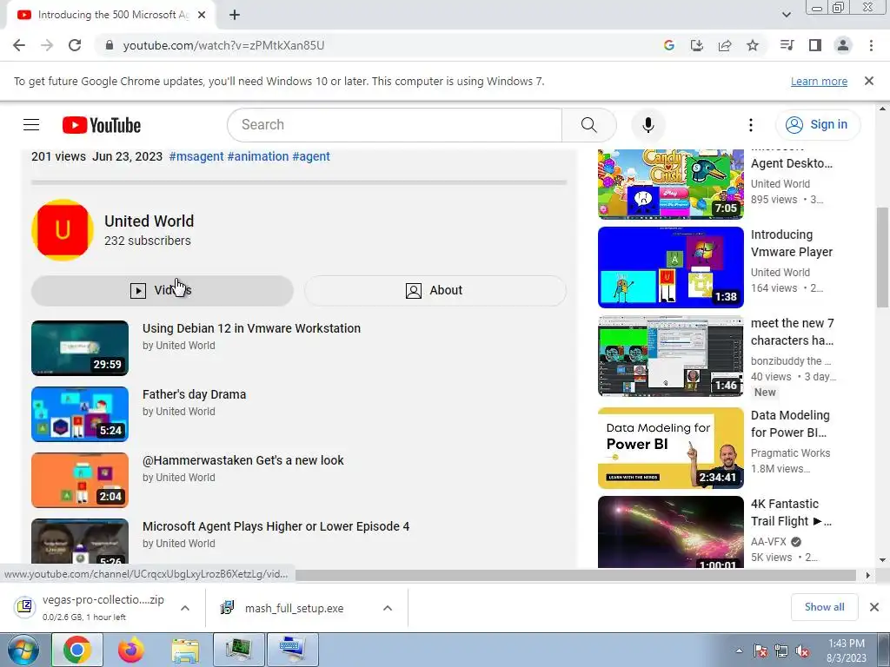Click the United World channel name

(149, 221)
